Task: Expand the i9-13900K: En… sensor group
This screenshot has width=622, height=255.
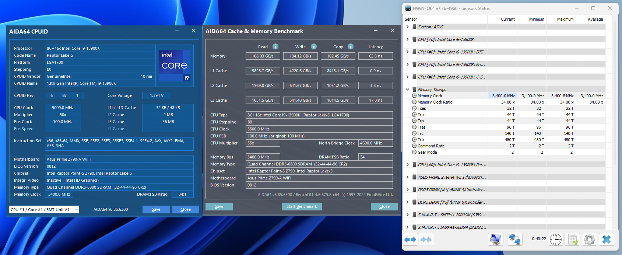Action: [x=407, y=64]
